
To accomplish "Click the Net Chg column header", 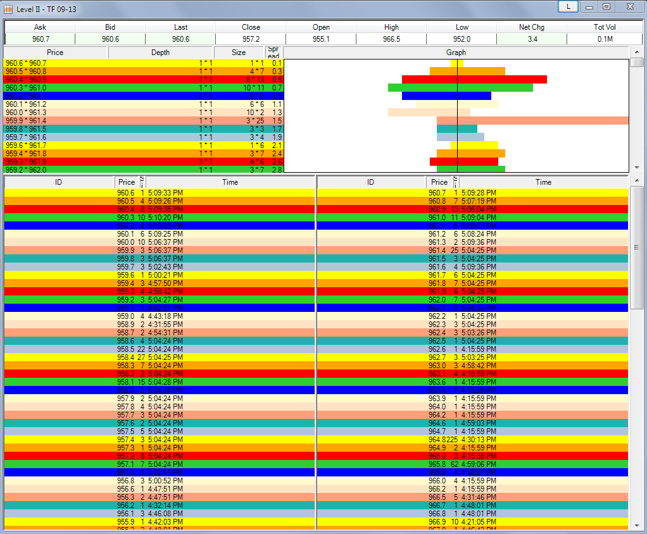I will click(532, 27).
